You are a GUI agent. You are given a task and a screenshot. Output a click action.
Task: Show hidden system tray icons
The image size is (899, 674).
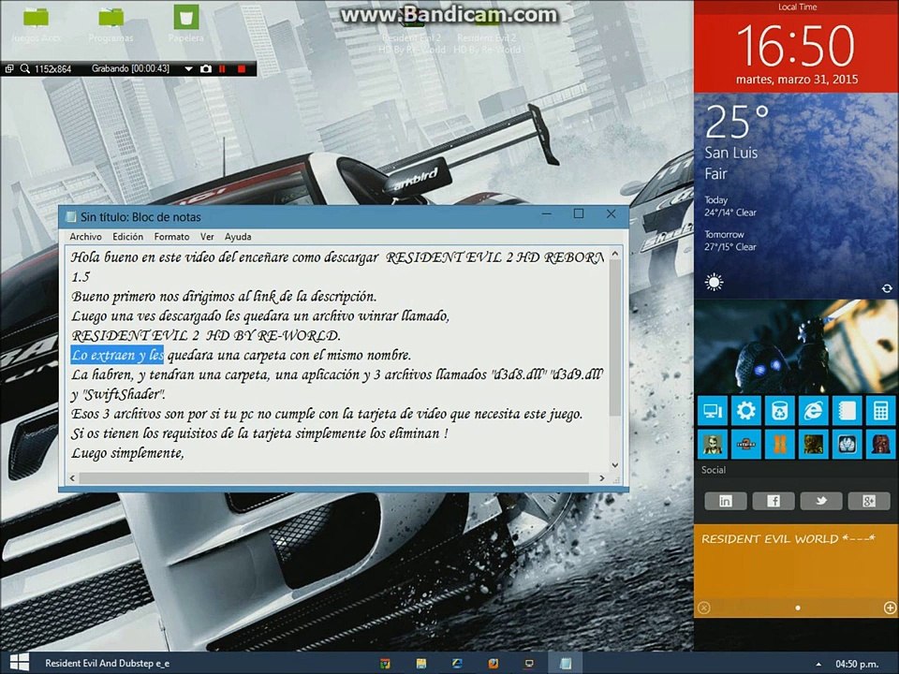pos(818,665)
